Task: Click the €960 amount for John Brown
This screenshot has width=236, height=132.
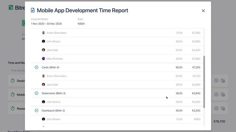Action: click(197, 119)
